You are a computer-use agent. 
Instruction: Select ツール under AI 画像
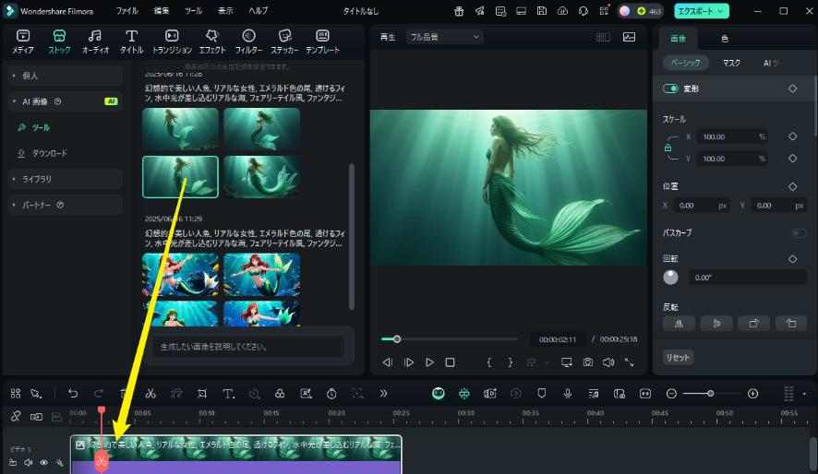pos(41,127)
